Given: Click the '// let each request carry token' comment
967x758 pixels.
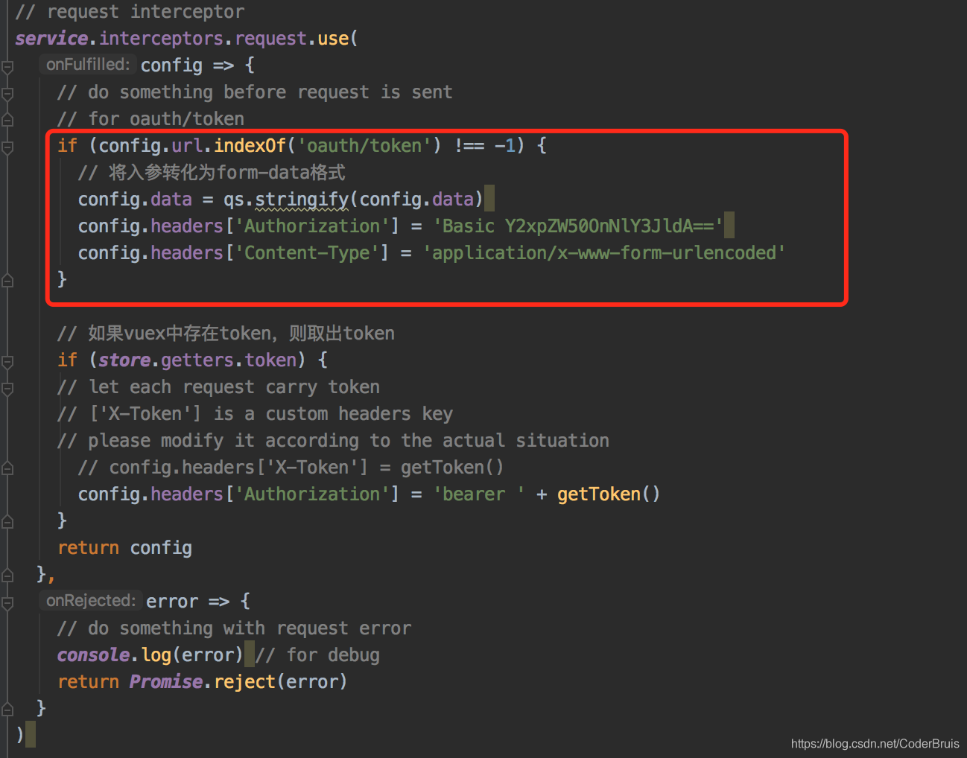Looking at the screenshot, I should [x=218, y=386].
